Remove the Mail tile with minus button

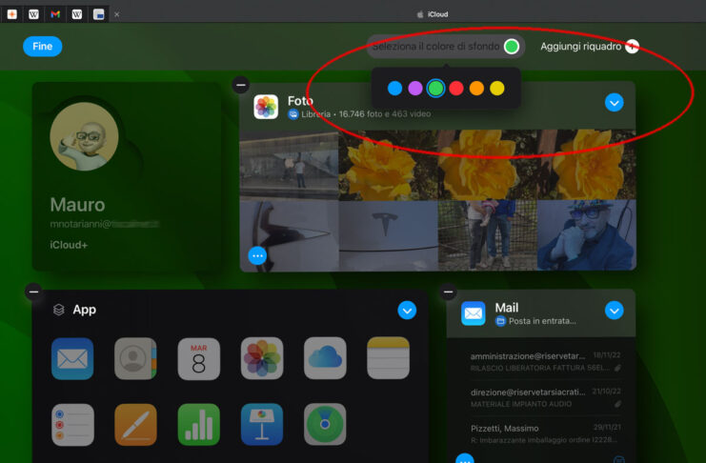[448, 292]
